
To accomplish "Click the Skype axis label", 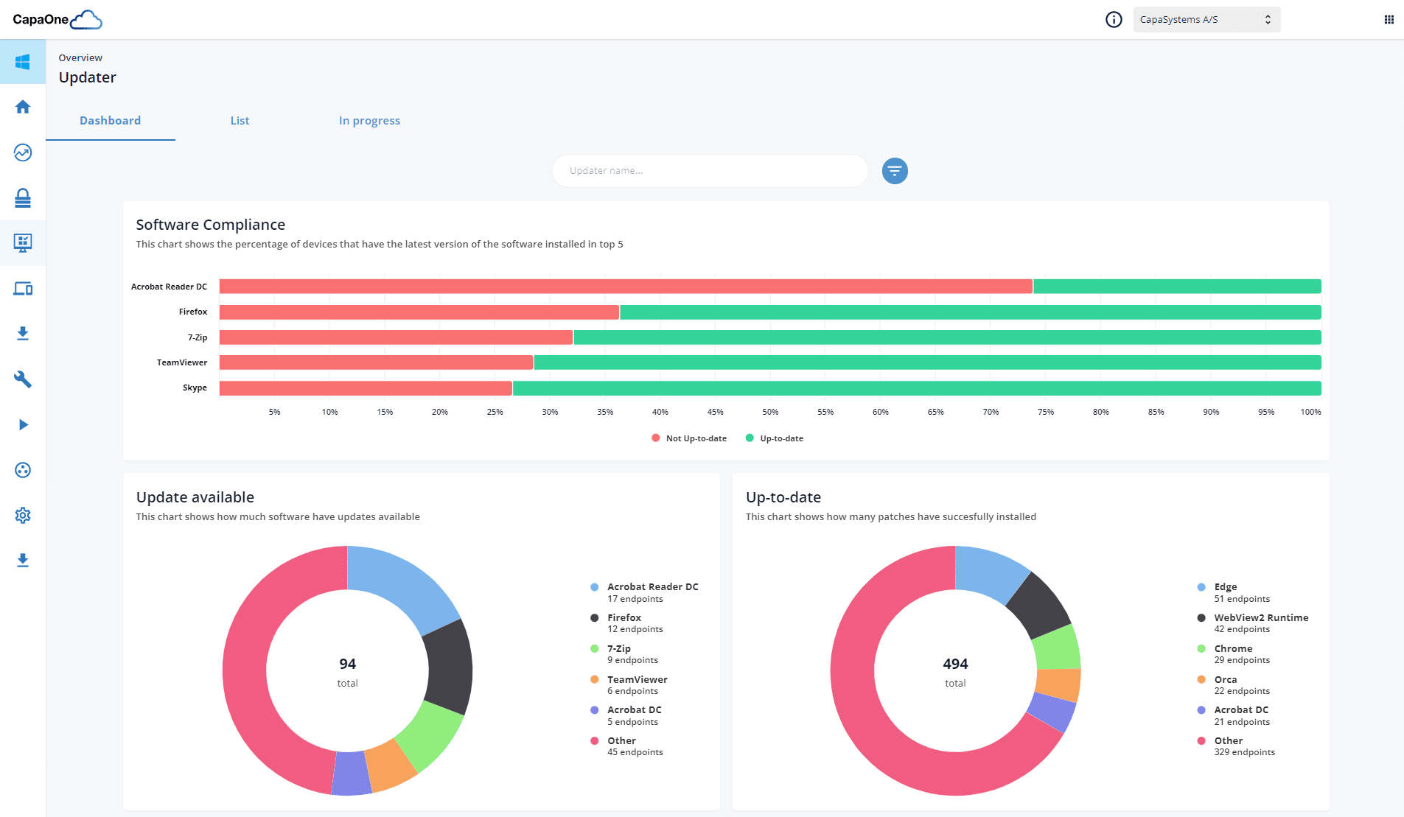I will coord(195,388).
